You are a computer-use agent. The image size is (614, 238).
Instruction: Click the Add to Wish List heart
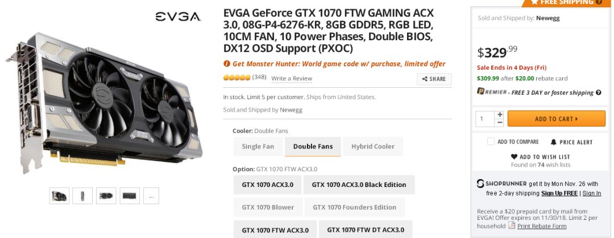pyautogui.click(x=514, y=157)
